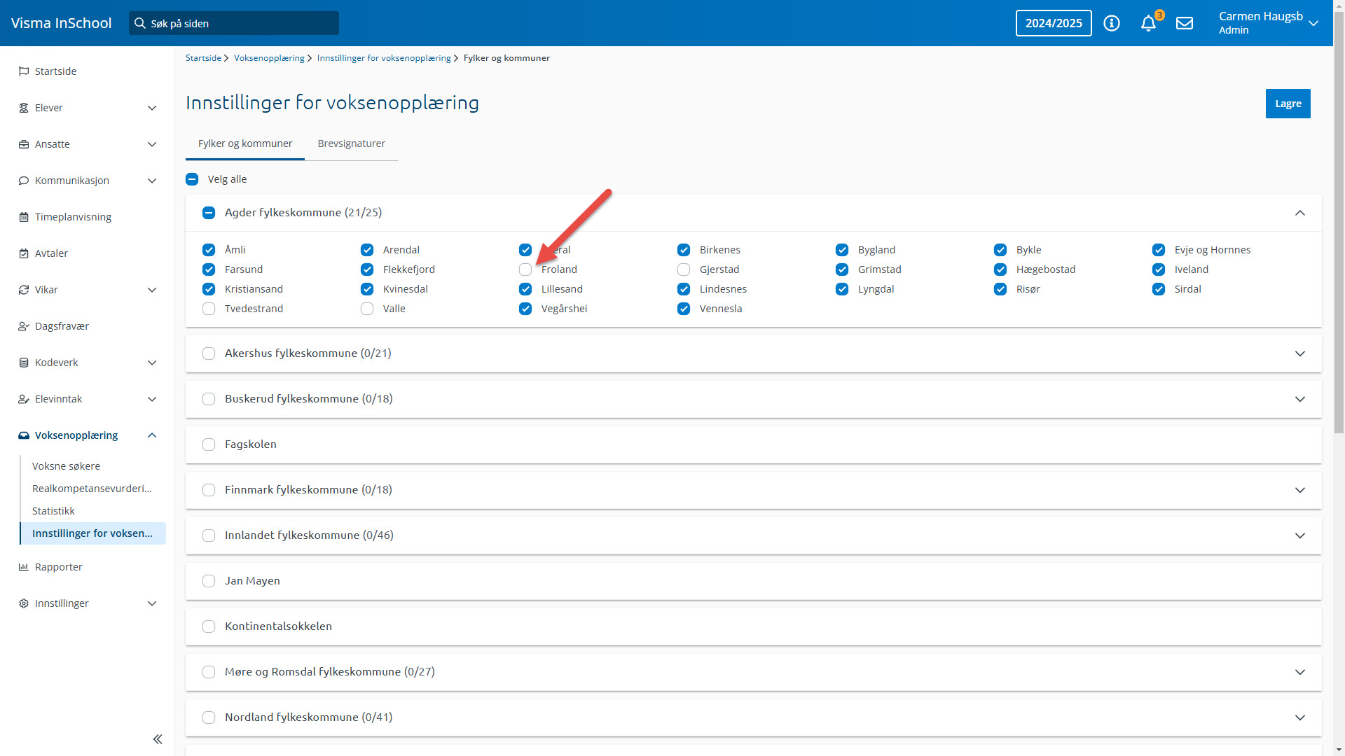Open Voksne søkere in sidebar
This screenshot has width=1345, height=756.
pyautogui.click(x=66, y=466)
